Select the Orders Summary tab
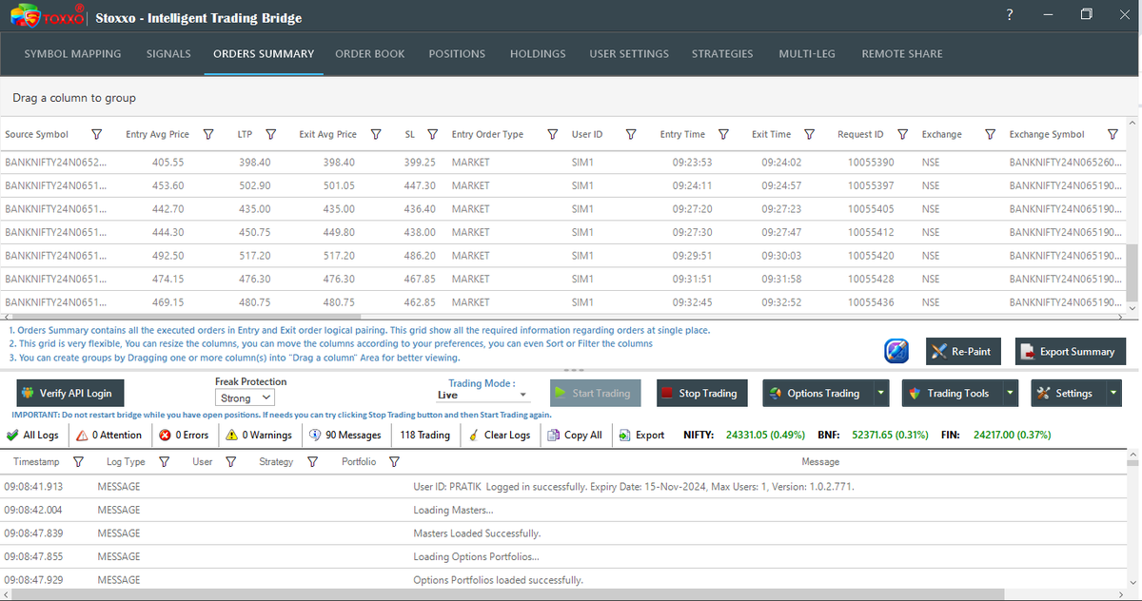The height and width of the screenshot is (601, 1142). pyautogui.click(x=264, y=53)
